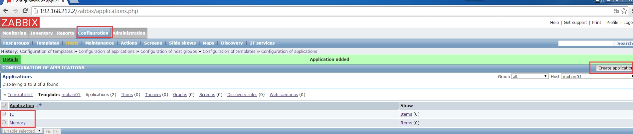Go to Slide shows submenu
Screen dimensions: 633x134
pyautogui.click(x=182, y=43)
